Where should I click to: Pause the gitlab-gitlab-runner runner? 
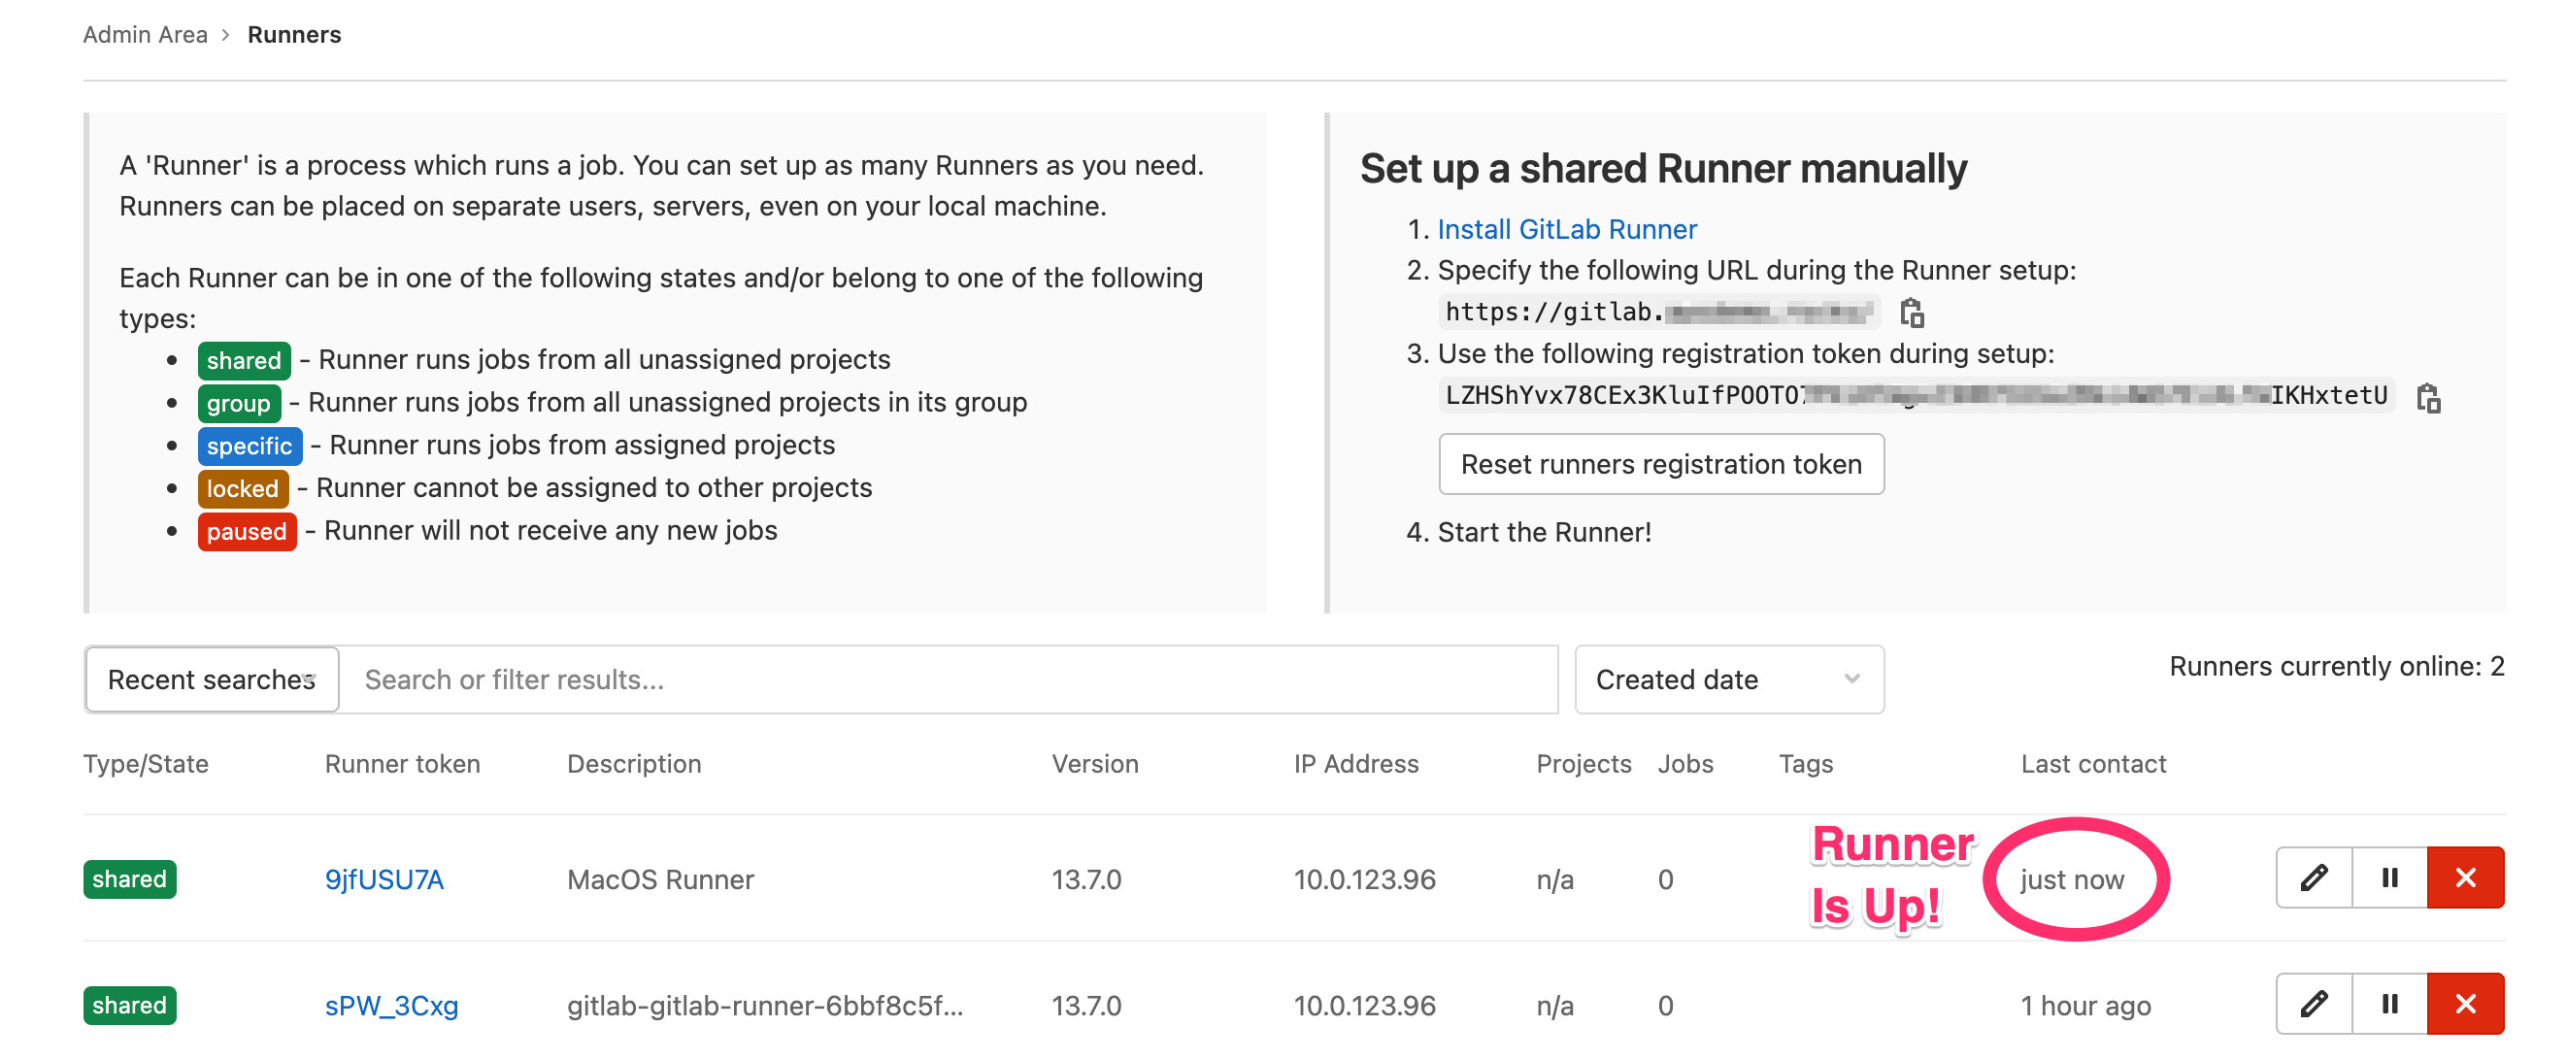(x=2389, y=1004)
